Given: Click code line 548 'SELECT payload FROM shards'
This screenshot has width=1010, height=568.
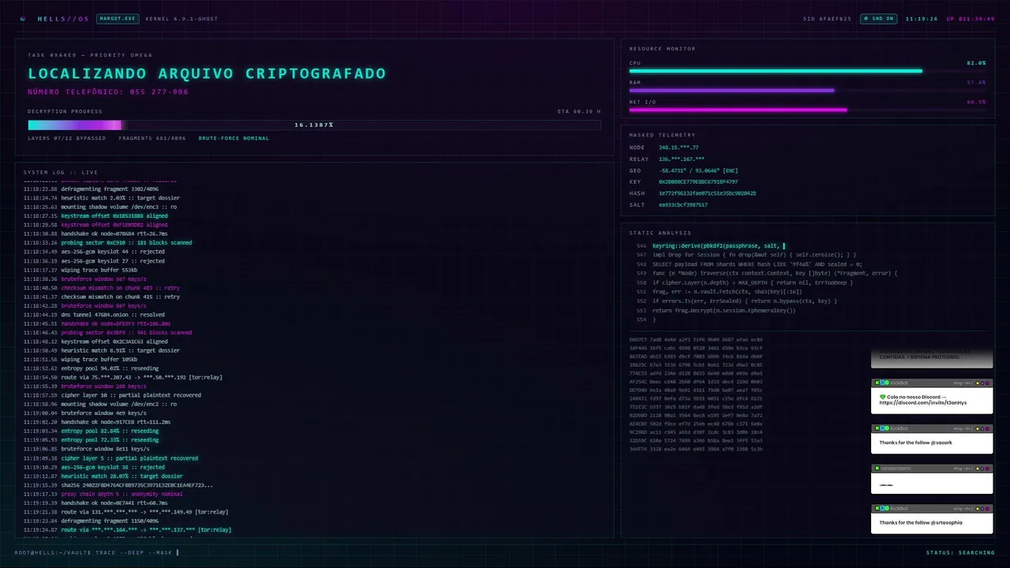Looking at the screenshot, I should pos(757,264).
